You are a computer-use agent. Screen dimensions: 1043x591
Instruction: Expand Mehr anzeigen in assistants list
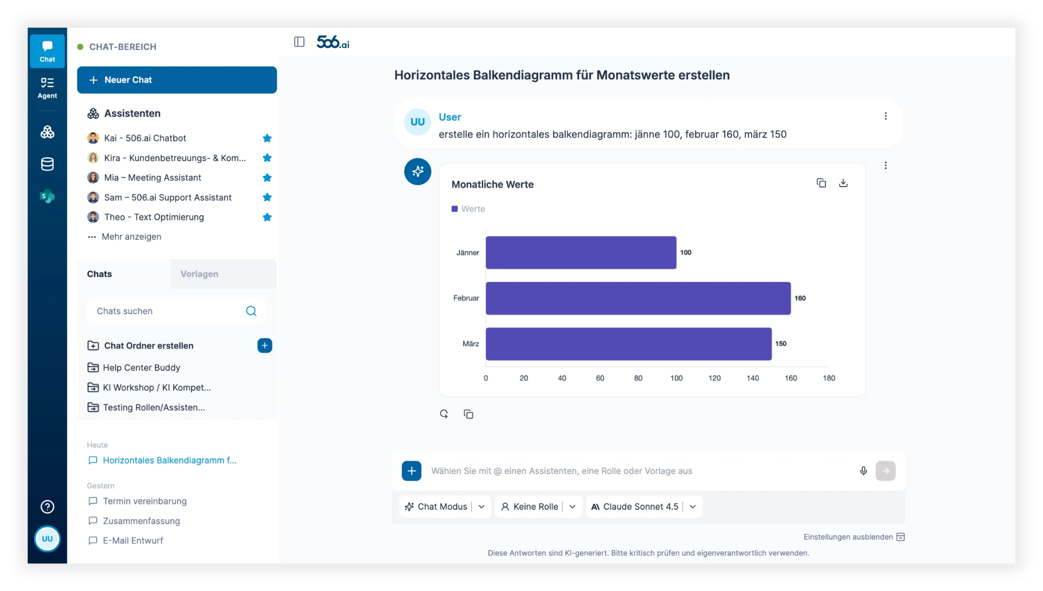124,237
